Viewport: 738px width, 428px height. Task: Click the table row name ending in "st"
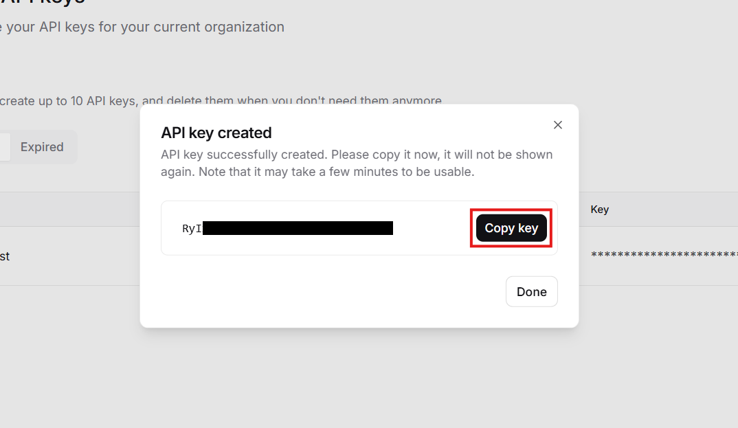coord(4,256)
